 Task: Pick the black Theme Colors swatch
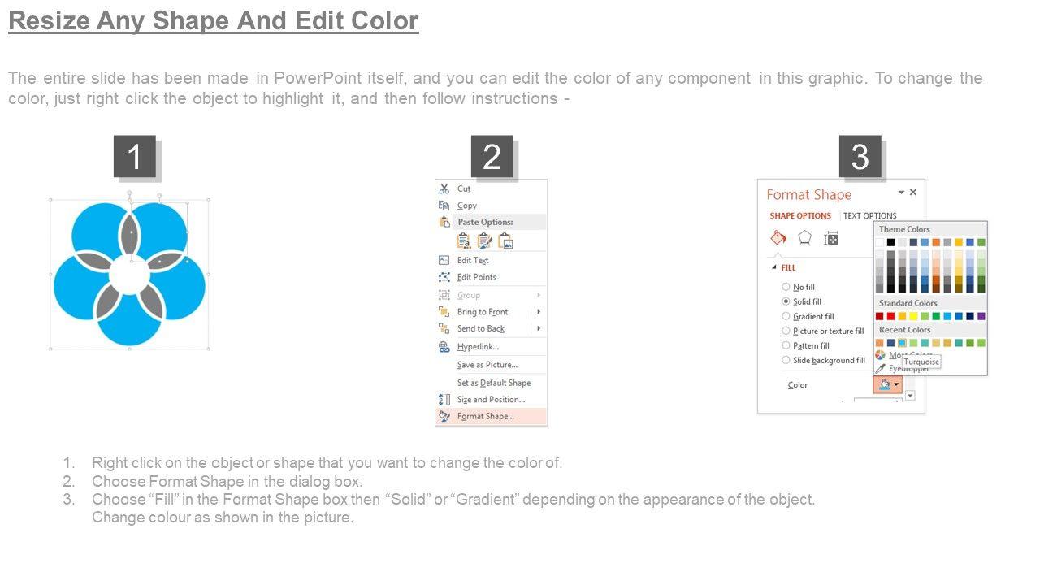(x=890, y=242)
